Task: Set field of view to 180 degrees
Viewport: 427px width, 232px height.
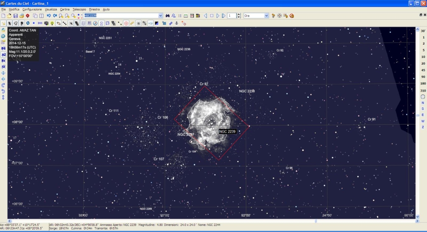Action: tap(423, 84)
